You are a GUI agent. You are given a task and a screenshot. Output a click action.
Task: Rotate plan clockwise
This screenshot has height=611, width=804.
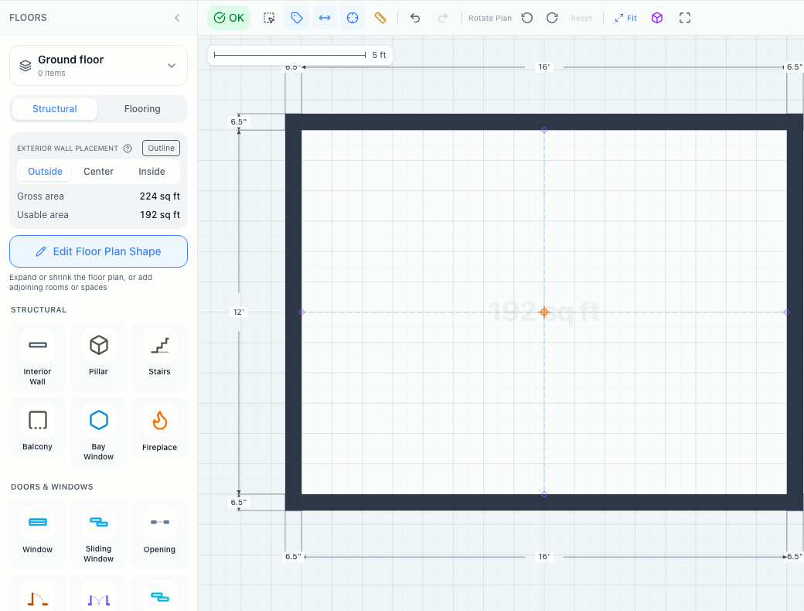pos(552,18)
